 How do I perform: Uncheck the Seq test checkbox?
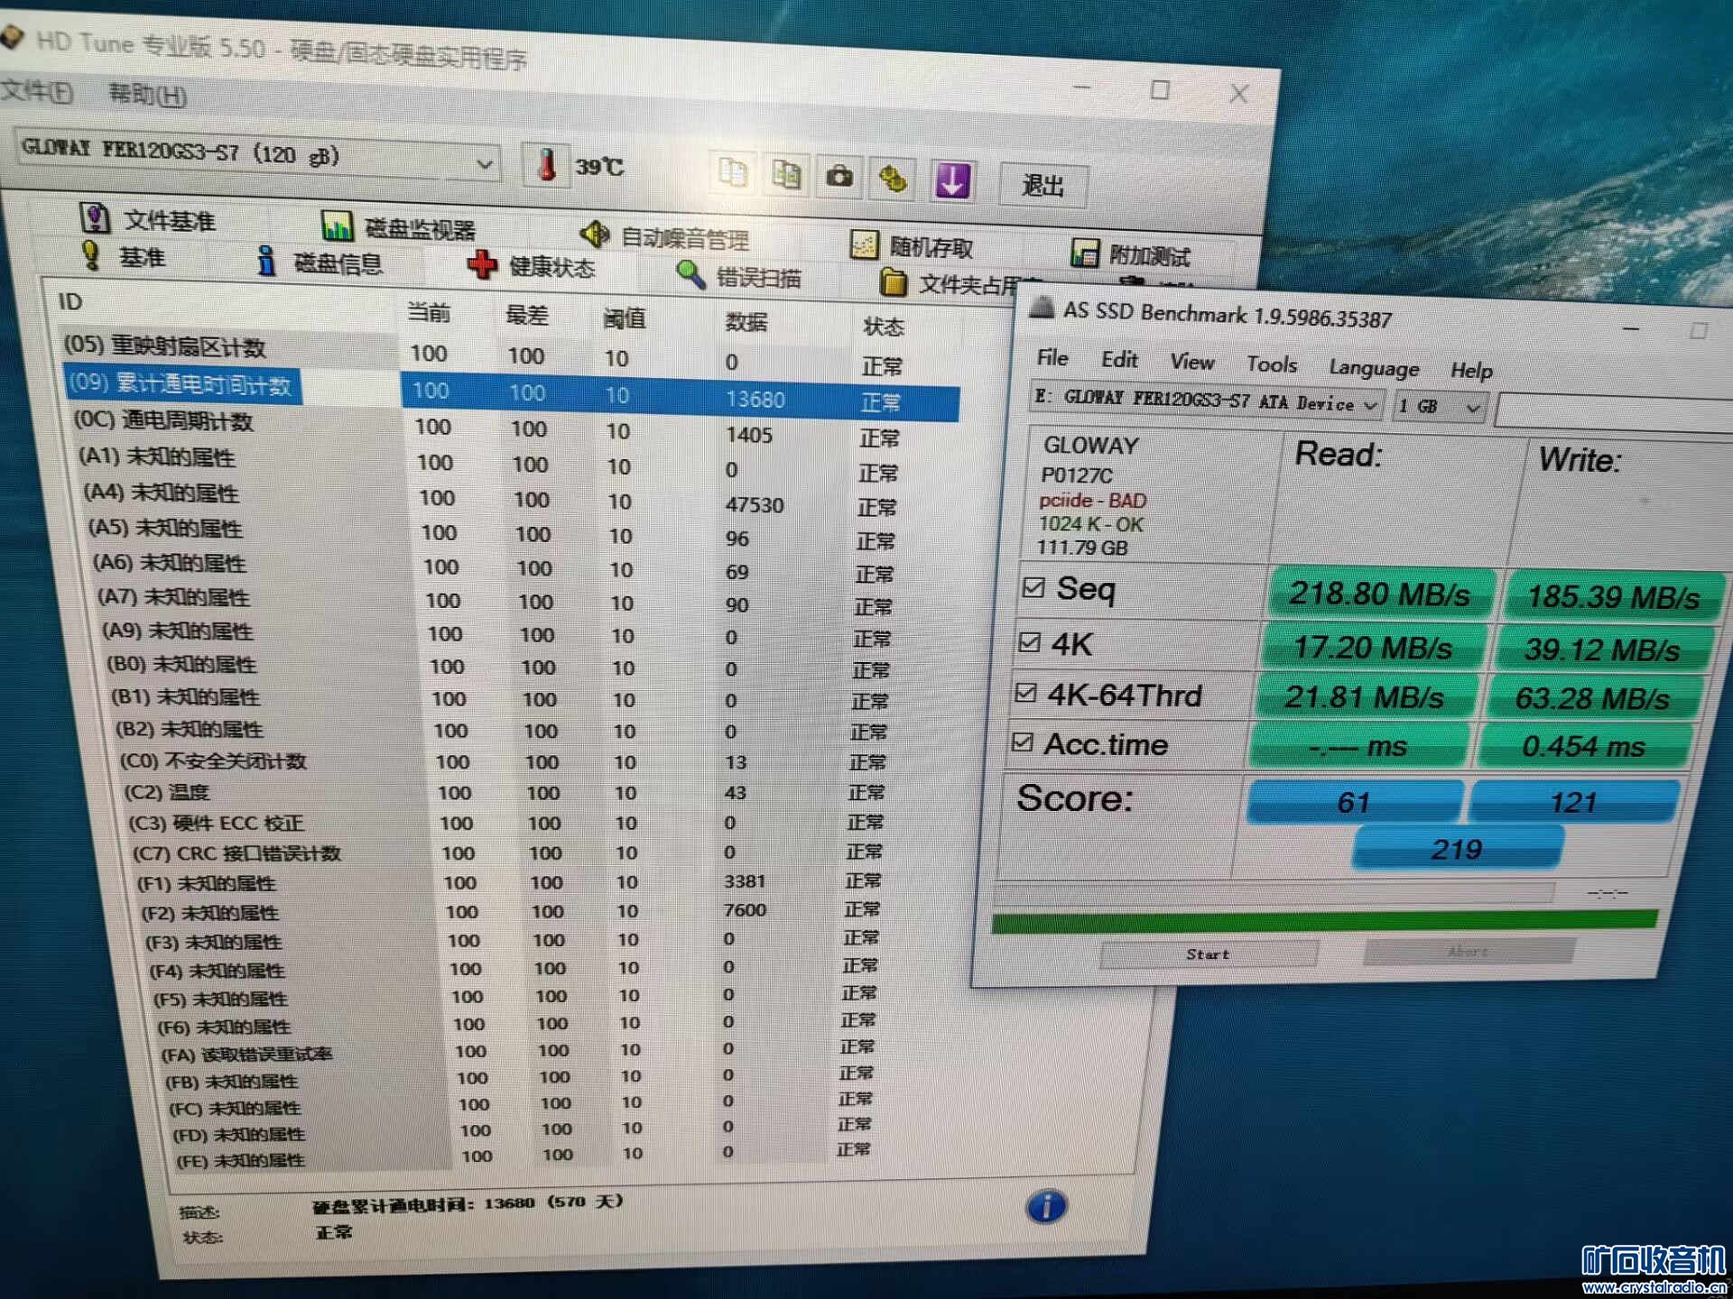coord(1034,587)
